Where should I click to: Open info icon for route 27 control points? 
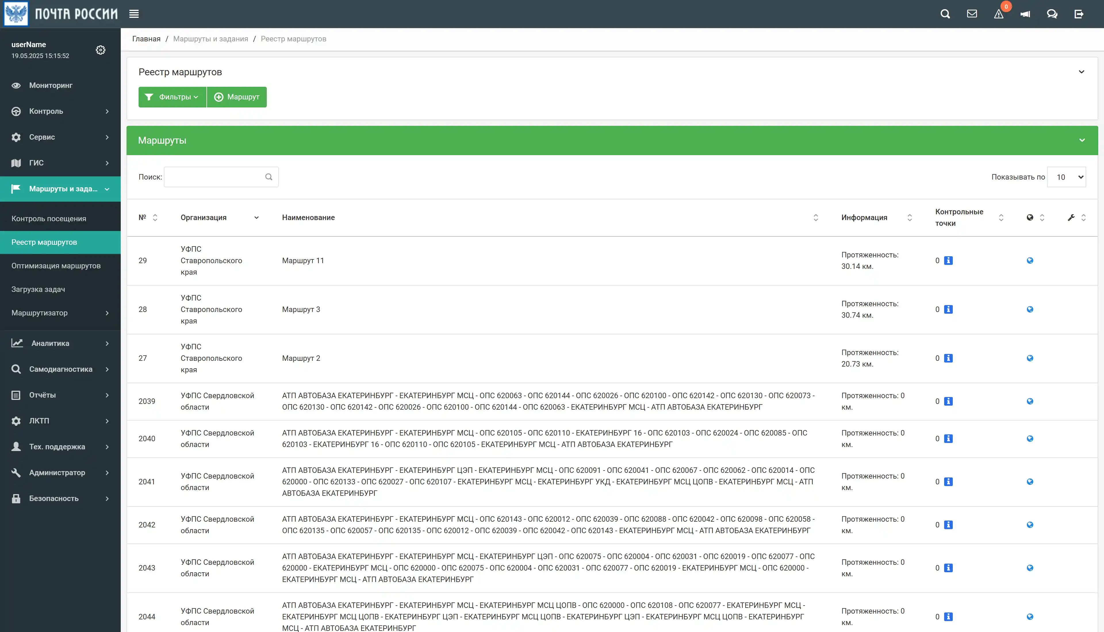[x=948, y=358]
